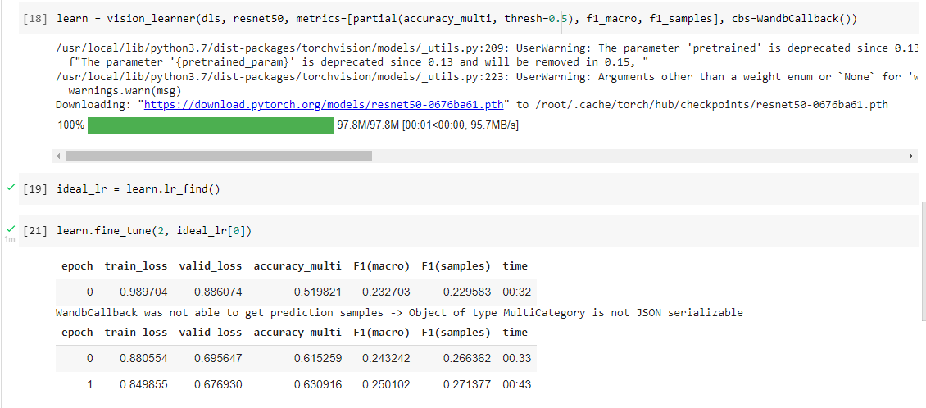The image size is (926, 408).
Task: Click accuracy value 0.615259
Action: (317, 358)
